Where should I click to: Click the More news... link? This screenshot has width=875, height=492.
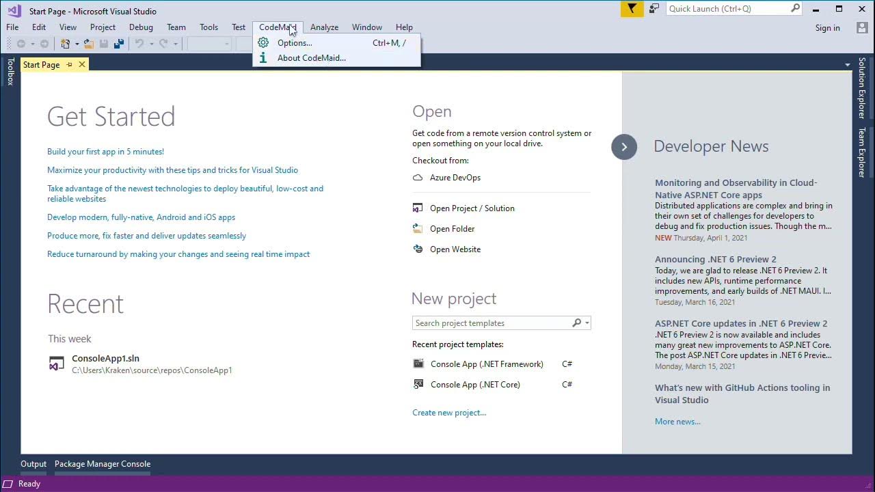[677, 422]
